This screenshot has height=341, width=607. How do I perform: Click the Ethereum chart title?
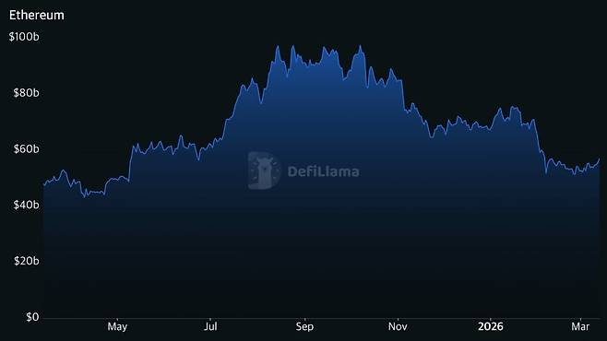pyautogui.click(x=36, y=15)
